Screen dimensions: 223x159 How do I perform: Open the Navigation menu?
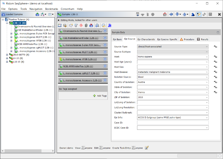tap(36, 9)
